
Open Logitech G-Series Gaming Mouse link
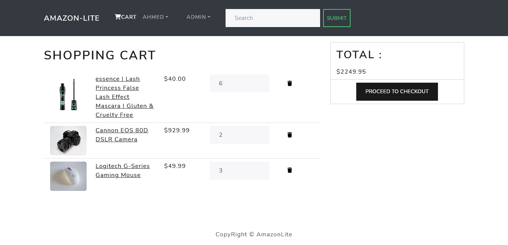pos(123,171)
